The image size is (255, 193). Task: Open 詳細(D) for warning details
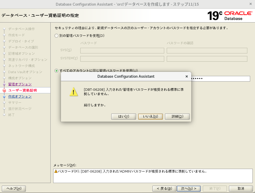click(x=177, y=117)
